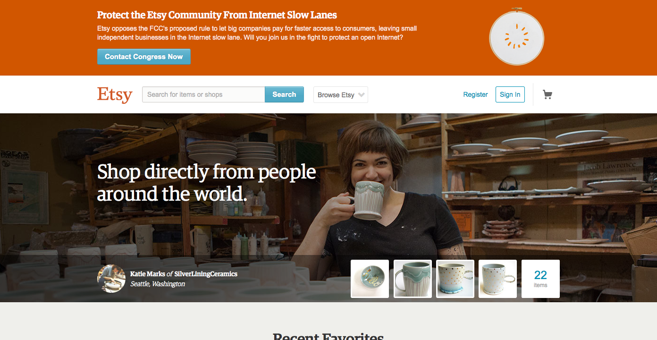Open the small teal dish thumbnail
This screenshot has width=657, height=340.
370,279
